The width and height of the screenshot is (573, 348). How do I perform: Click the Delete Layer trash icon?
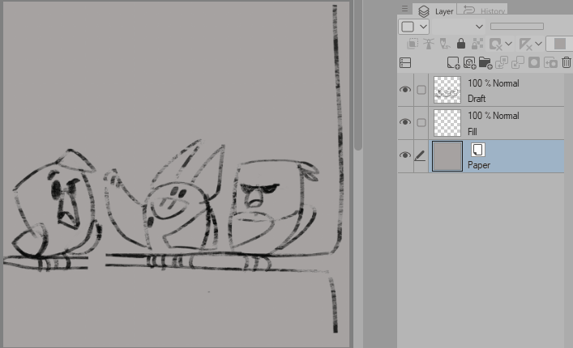[x=567, y=63]
